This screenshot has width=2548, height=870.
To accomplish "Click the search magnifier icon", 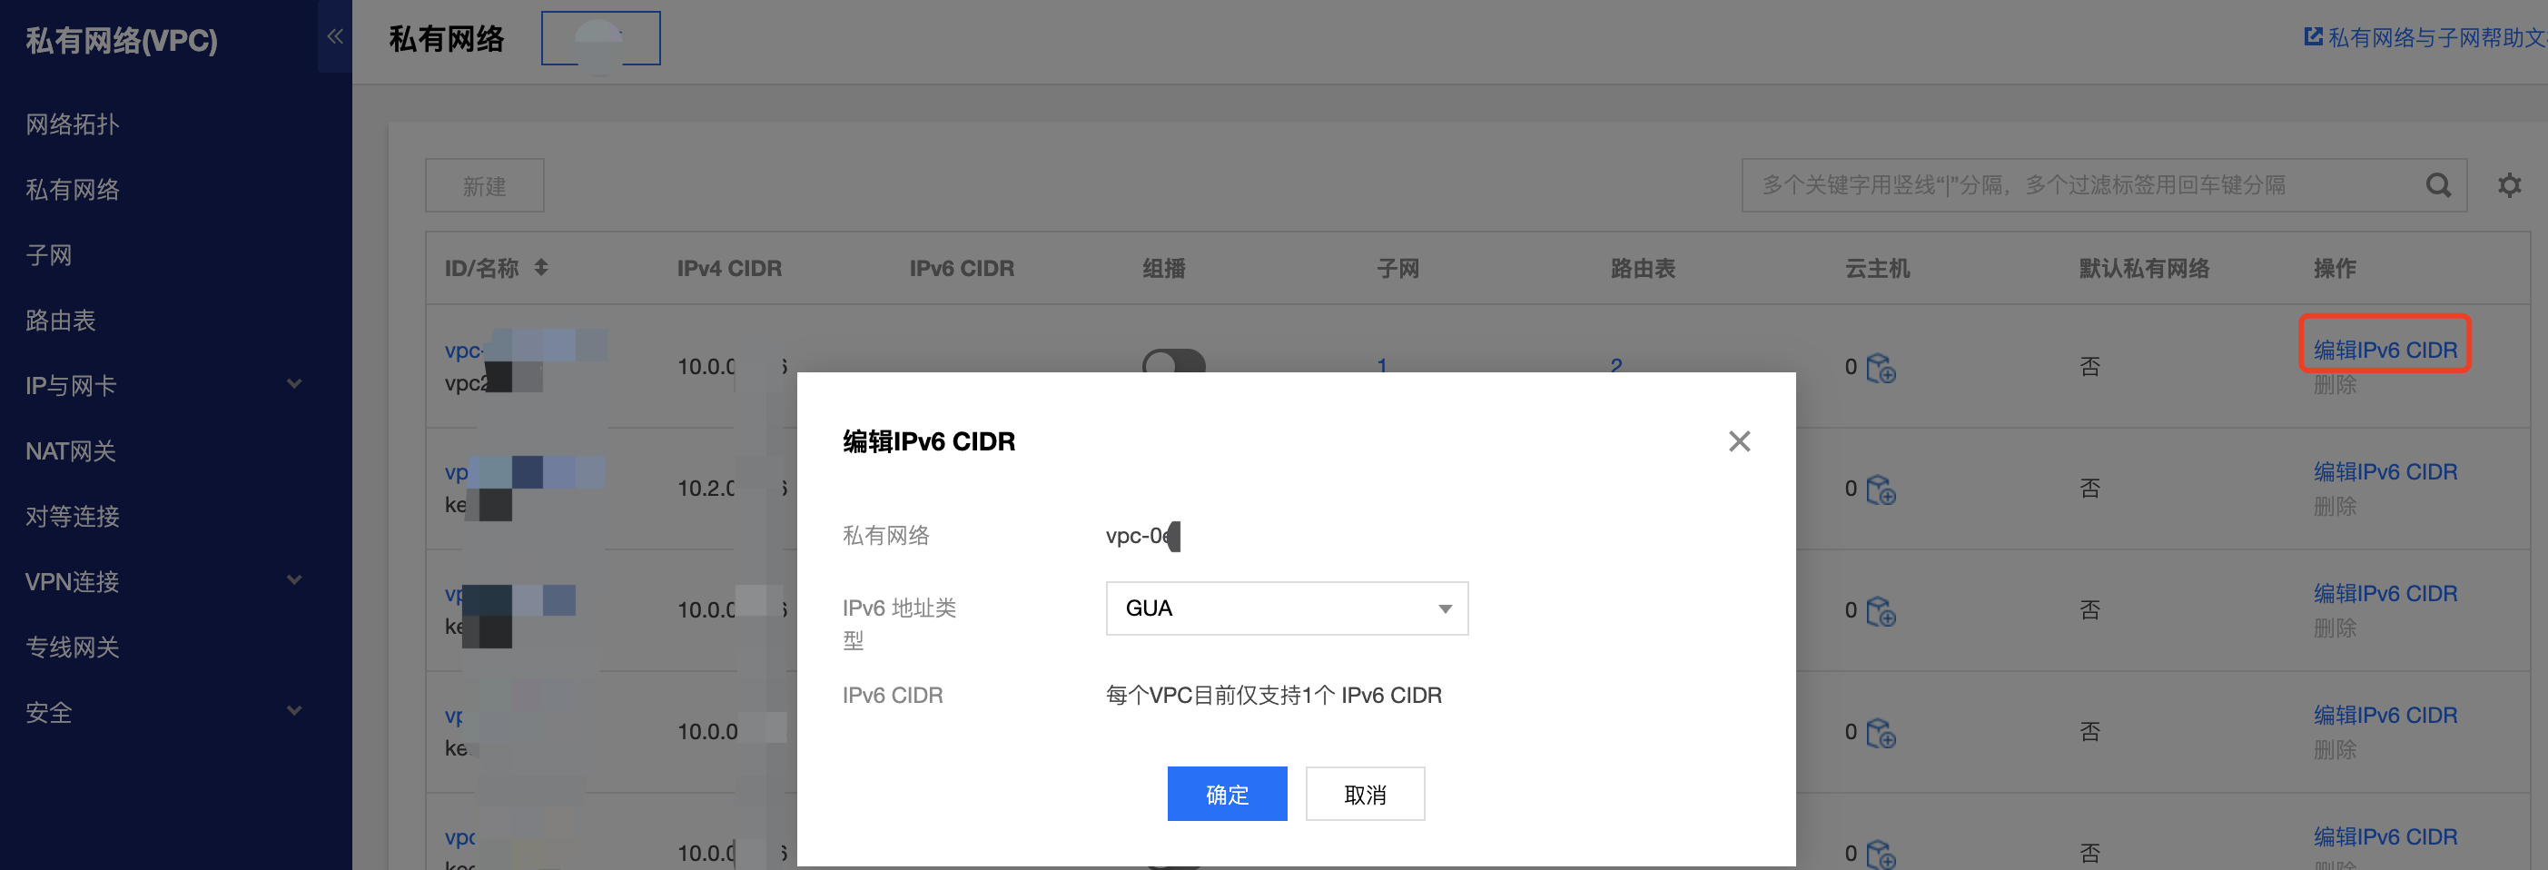I will click(2438, 185).
